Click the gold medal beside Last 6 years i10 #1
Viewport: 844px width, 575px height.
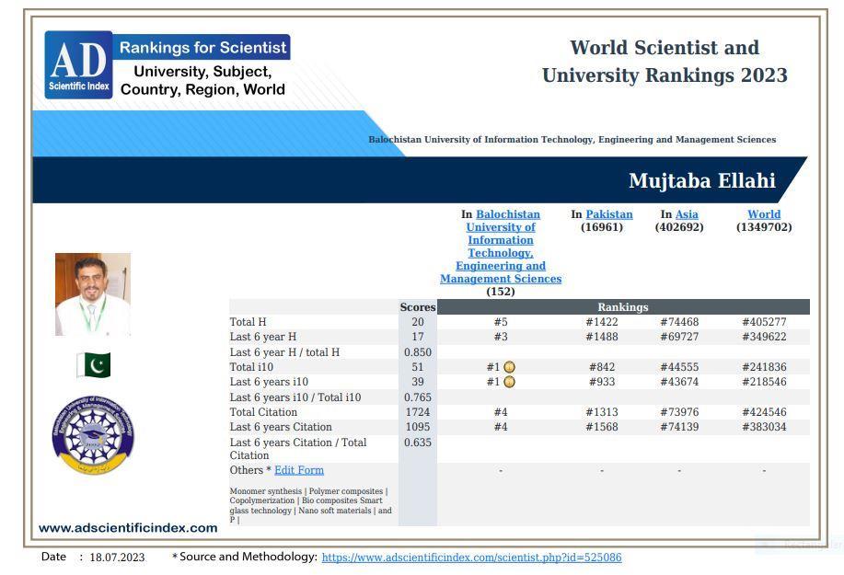509,382
